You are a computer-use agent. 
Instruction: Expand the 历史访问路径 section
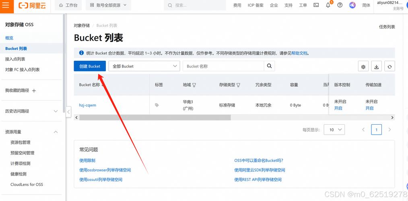coord(56,111)
